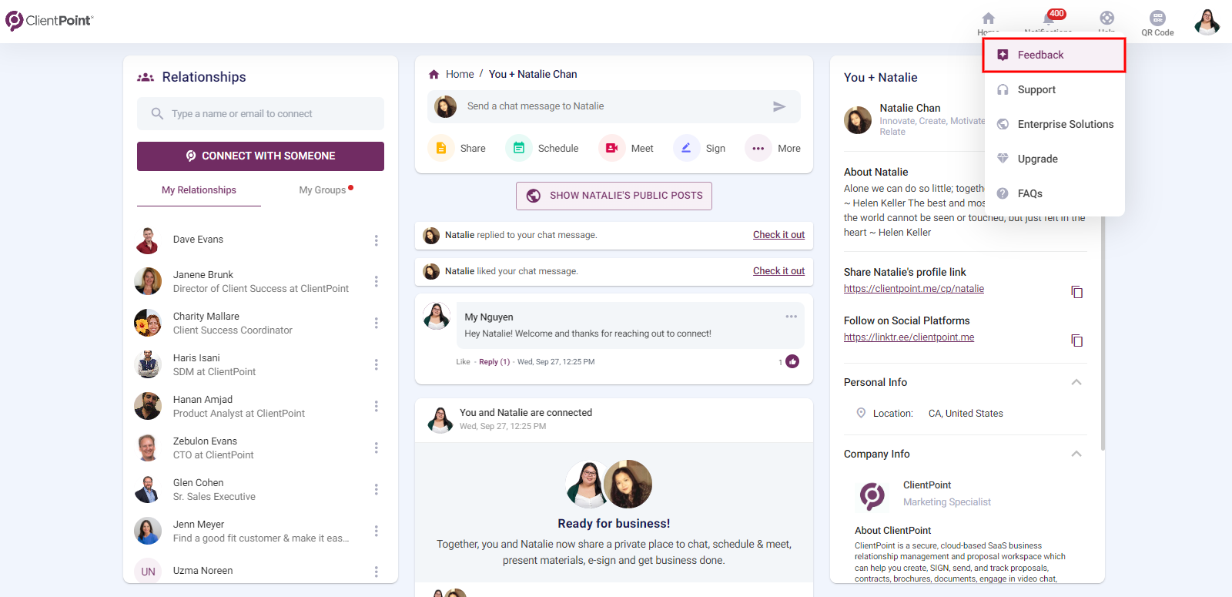Copy the social platforms link icon
1232x597 pixels.
click(x=1077, y=340)
